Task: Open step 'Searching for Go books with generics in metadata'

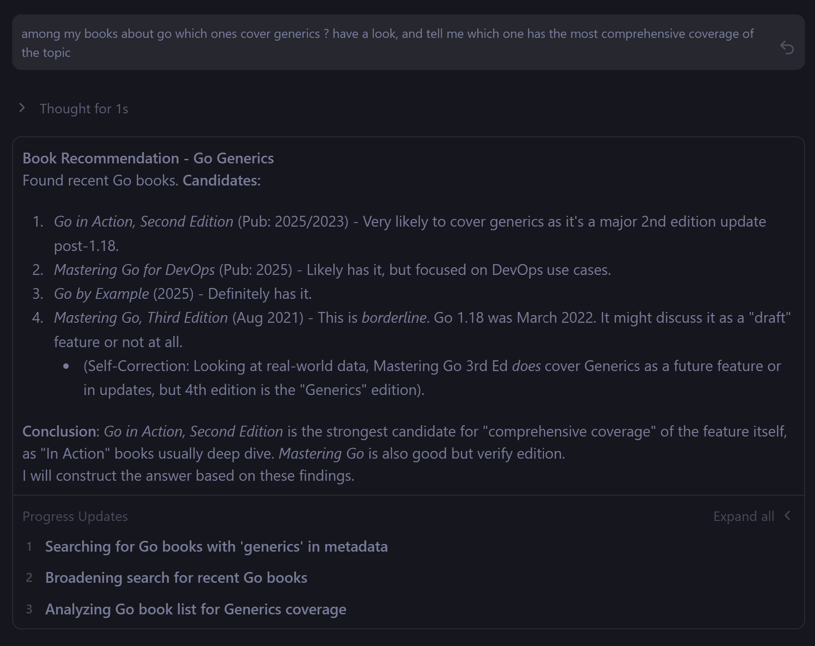Action: click(x=216, y=546)
